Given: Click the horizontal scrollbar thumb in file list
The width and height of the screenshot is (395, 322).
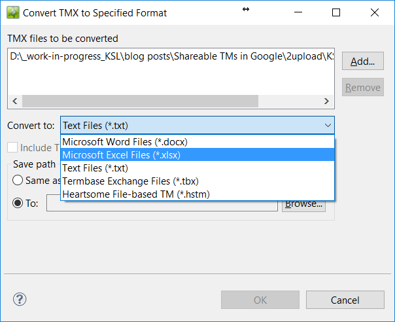Looking at the screenshot, I should coord(140,101).
